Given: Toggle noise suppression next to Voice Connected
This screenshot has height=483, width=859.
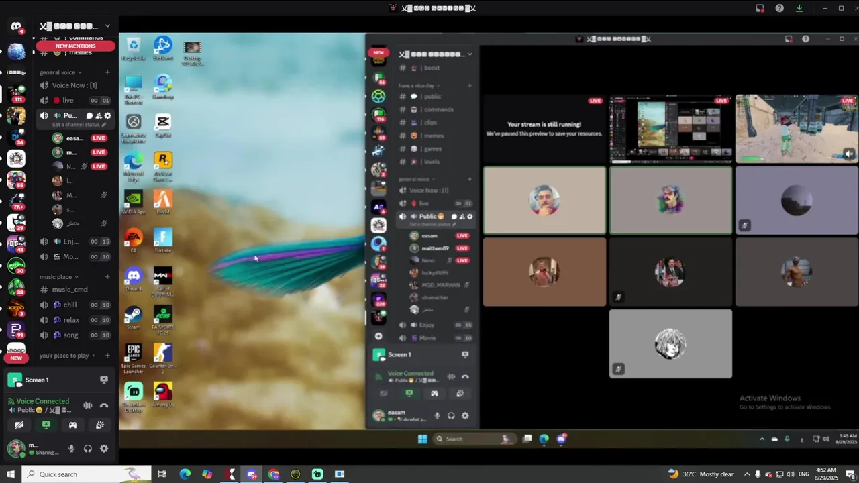Looking at the screenshot, I should (x=88, y=405).
